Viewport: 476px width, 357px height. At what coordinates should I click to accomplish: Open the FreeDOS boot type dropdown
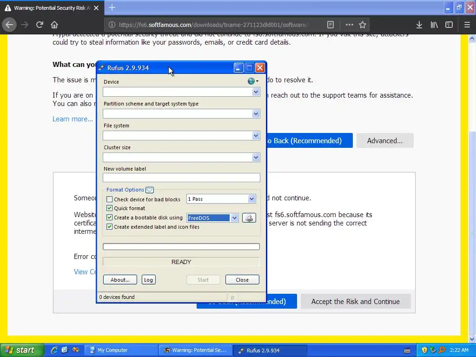pos(212,218)
